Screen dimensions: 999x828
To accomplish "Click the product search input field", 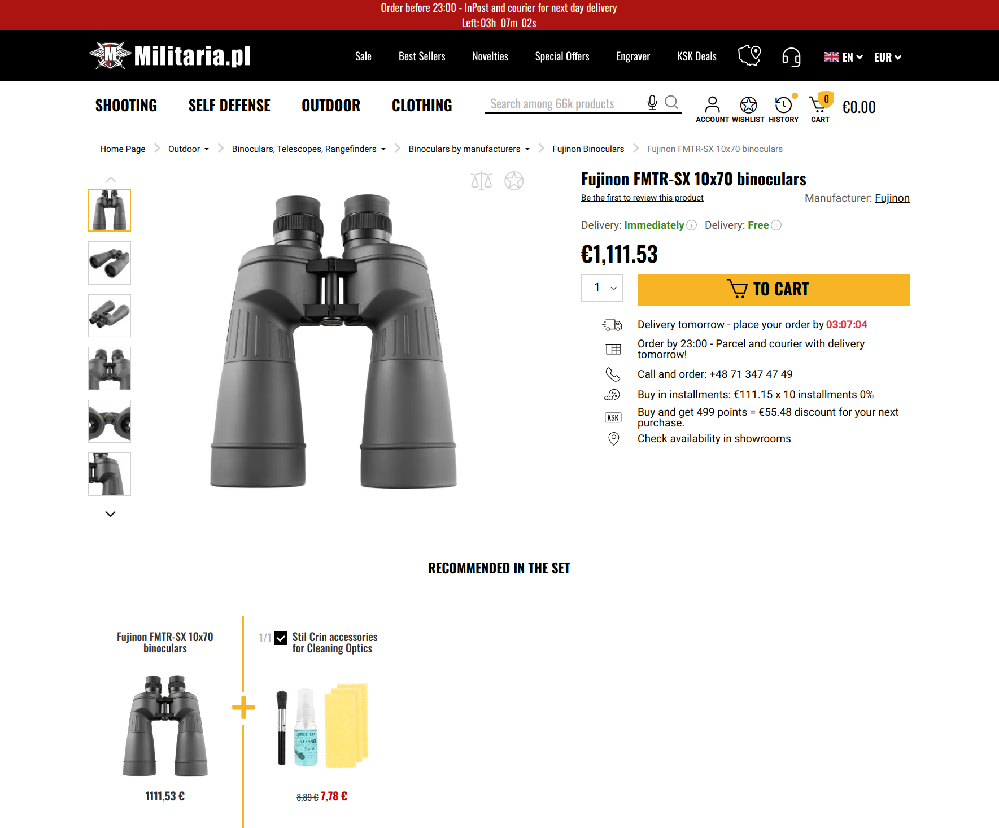I will 565,104.
